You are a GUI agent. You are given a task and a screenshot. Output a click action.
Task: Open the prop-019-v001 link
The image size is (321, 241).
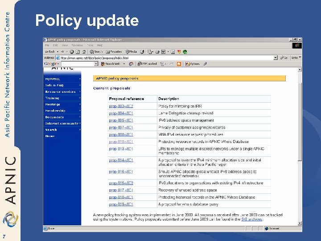[121, 204]
